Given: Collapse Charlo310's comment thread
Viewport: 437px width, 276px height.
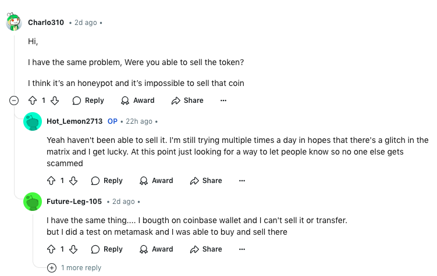Looking at the screenshot, I should click(14, 101).
